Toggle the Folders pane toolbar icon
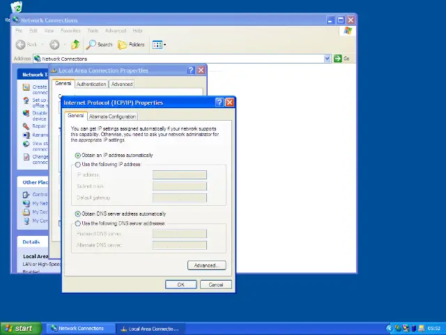The image size is (446, 335). coord(123,45)
